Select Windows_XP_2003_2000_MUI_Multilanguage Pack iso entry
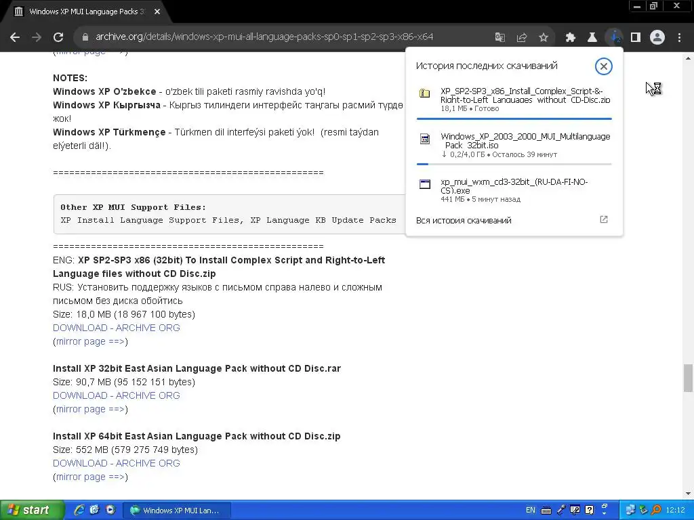The width and height of the screenshot is (694, 520). (x=514, y=145)
